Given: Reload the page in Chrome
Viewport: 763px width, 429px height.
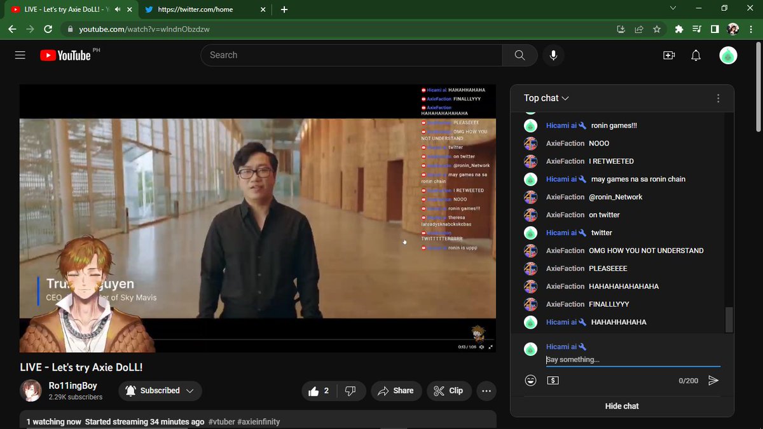Looking at the screenshot, I should pyautogui.click(x=48, y=29).
